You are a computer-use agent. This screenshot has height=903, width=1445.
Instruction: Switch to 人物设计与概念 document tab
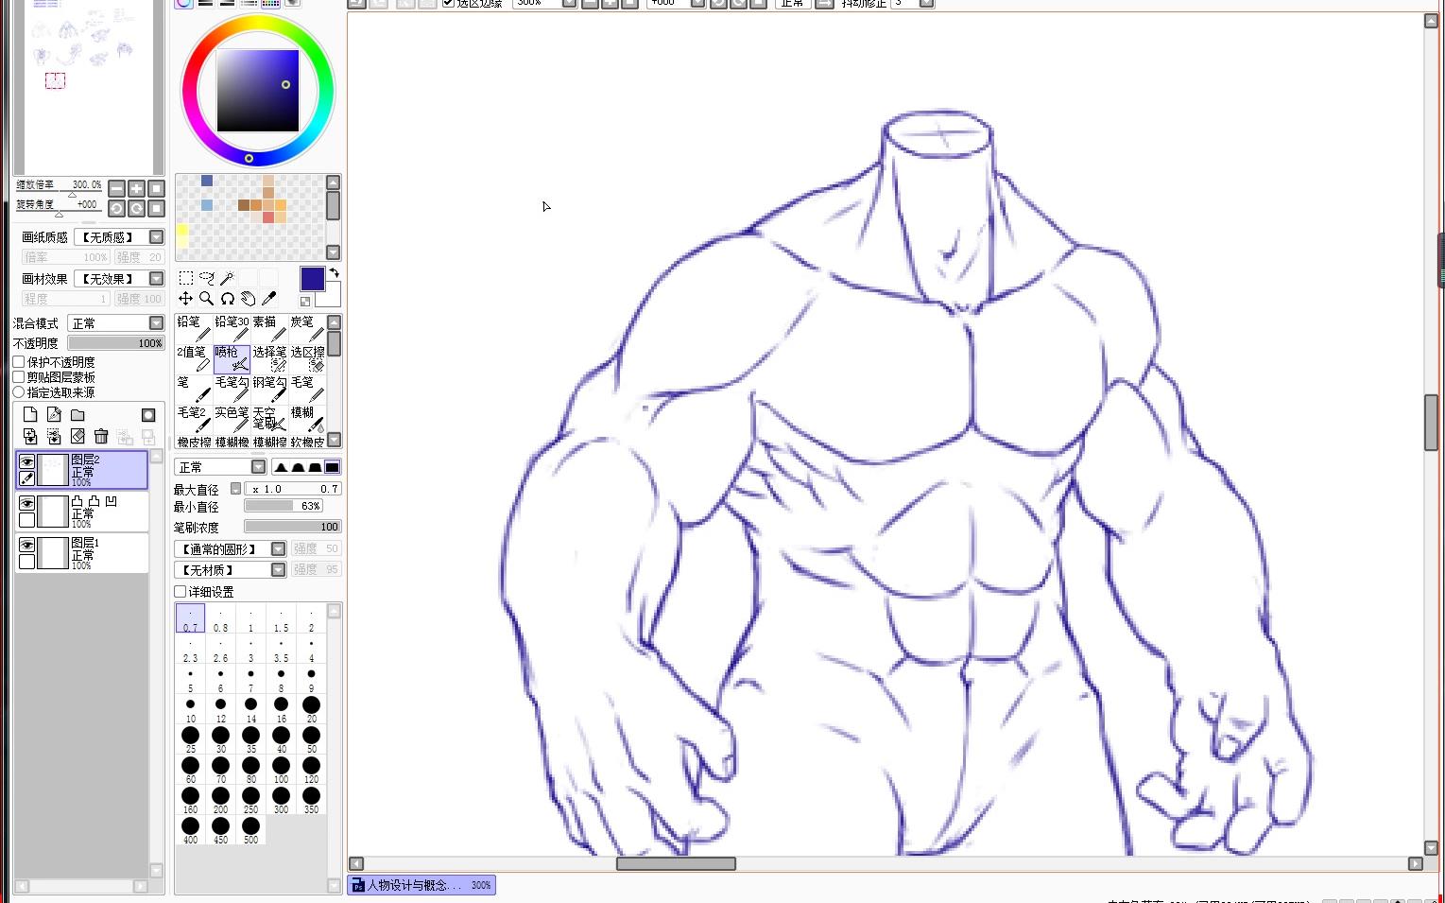(x=421, y=885)
